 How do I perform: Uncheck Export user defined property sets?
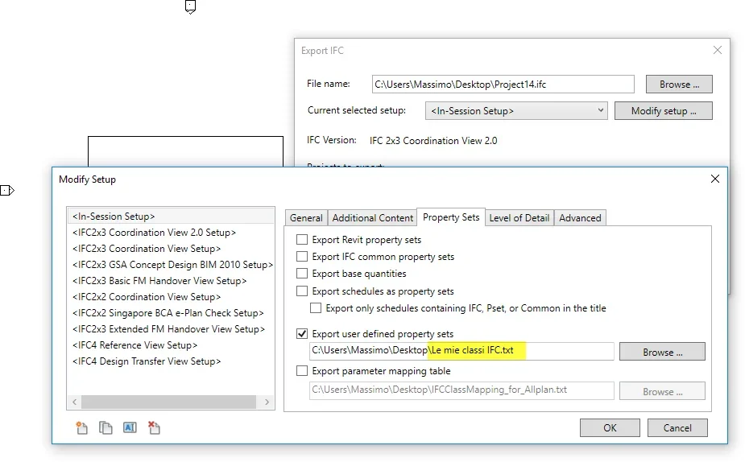coord(302,334)
